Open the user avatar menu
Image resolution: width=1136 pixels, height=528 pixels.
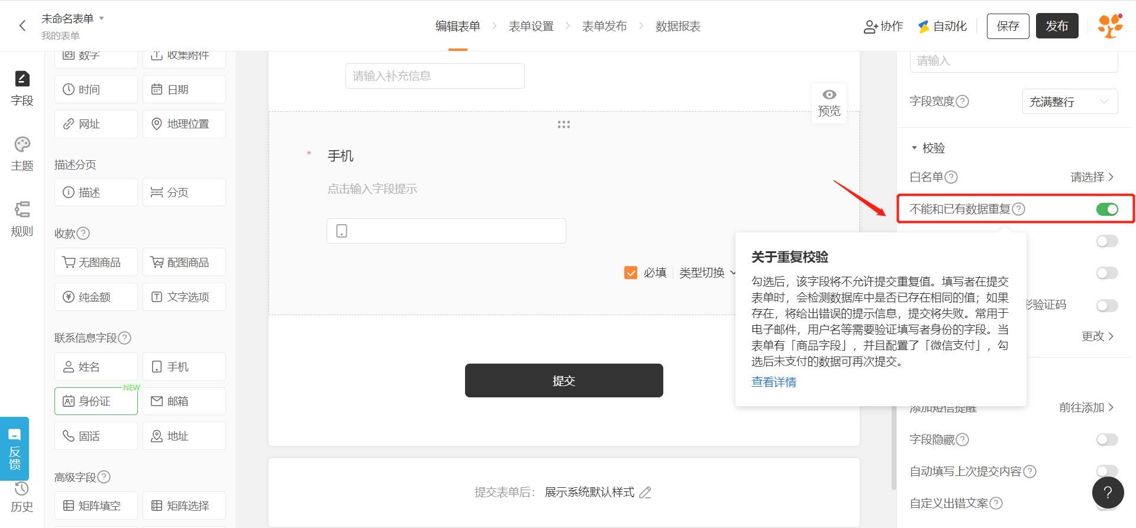pos(1111,25)
